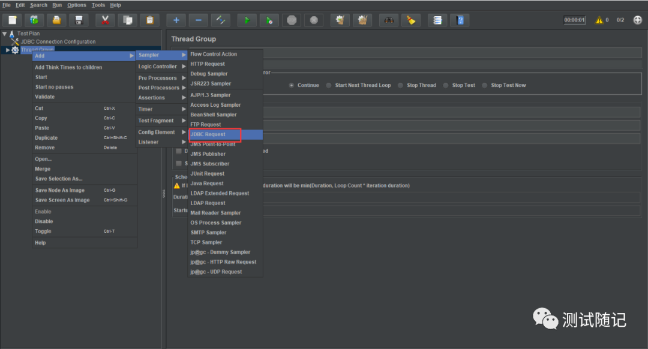Click the Help question mark icon
648x349 pixels.
460,20
